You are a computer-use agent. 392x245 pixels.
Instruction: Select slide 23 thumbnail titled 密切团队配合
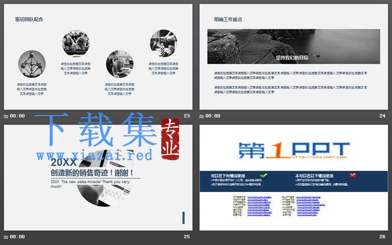click(x=98, y=56)
